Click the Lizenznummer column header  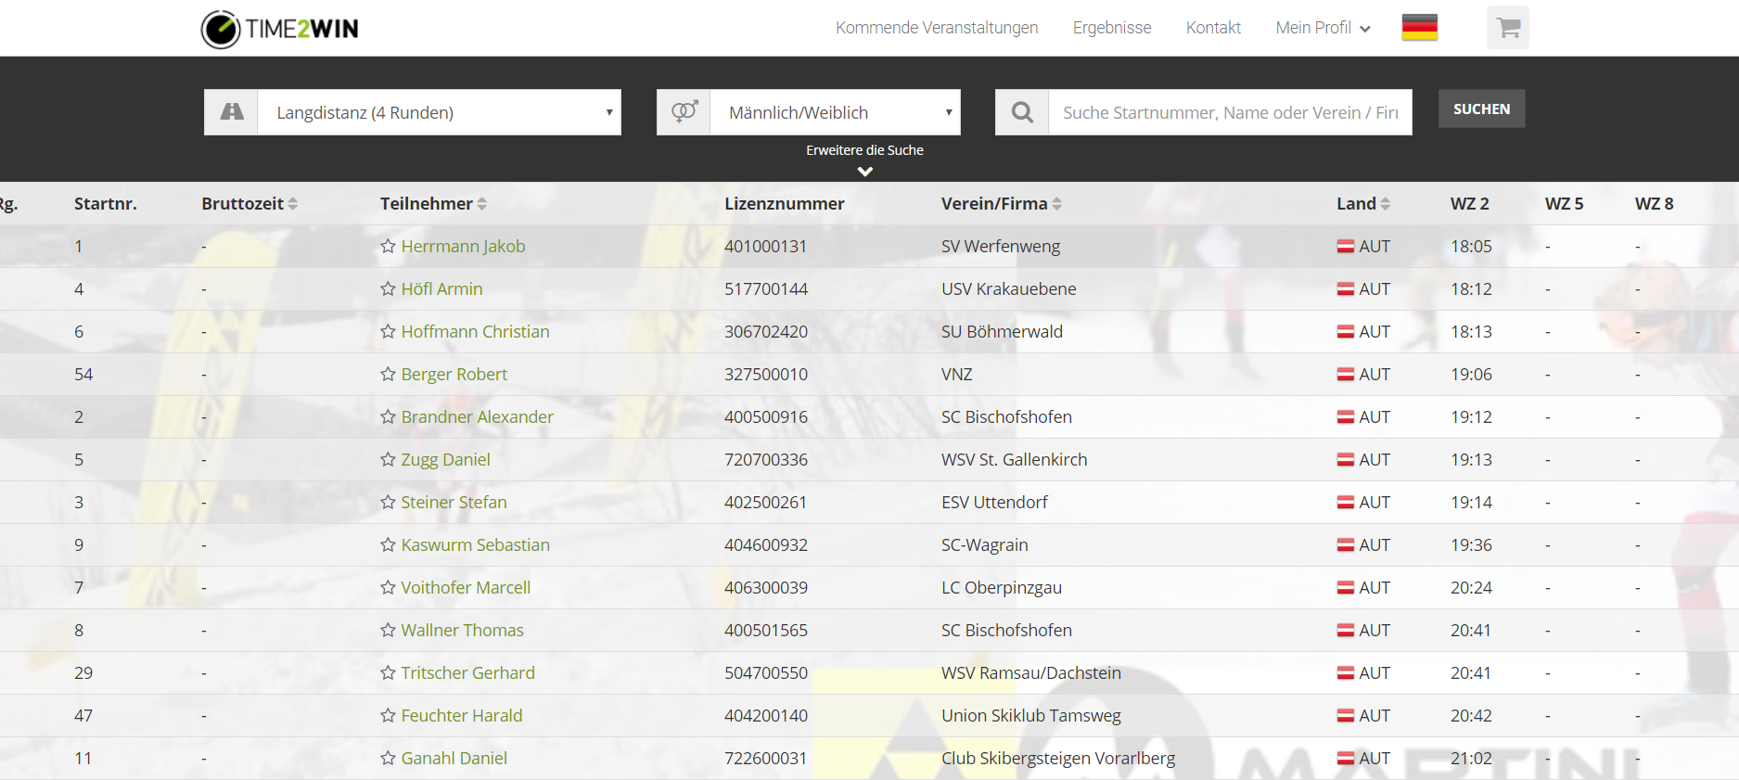784,203
